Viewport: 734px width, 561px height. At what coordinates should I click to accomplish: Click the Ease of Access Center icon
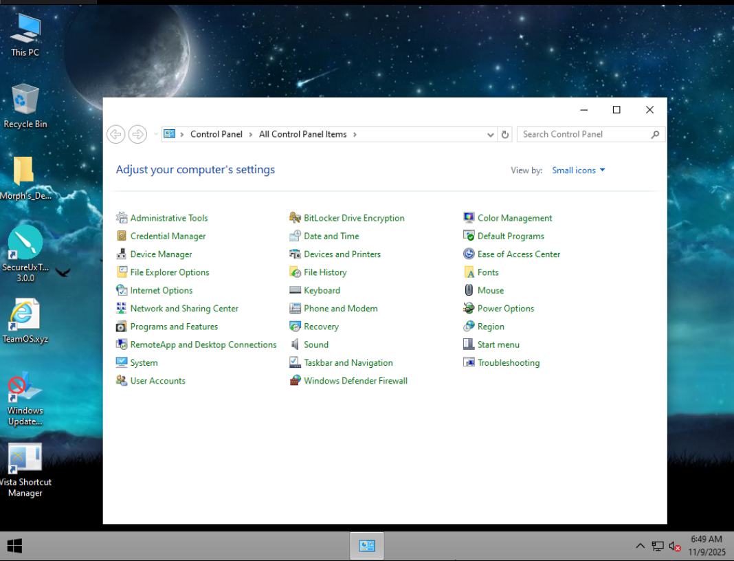point(469,254)
